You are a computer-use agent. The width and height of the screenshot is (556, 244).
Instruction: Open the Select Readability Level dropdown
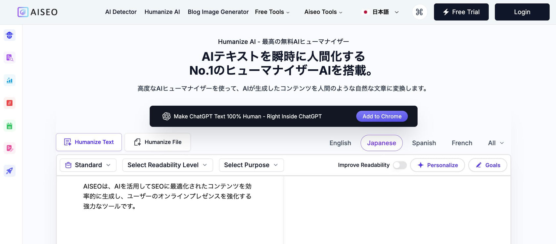tap(167, 165)
